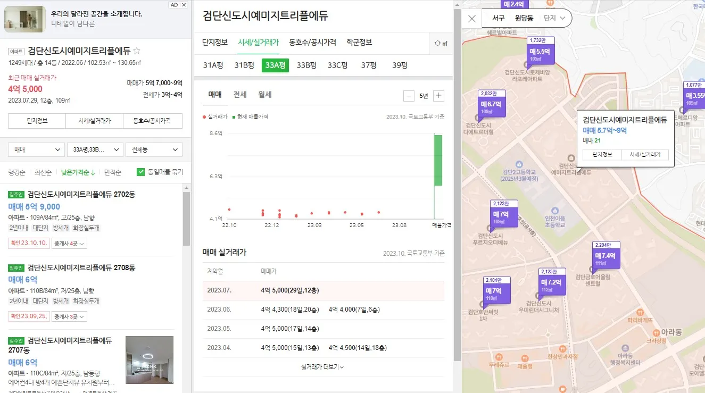
Task: Open the 2707동 listing photo thumbnail
Action: (150, 360)
